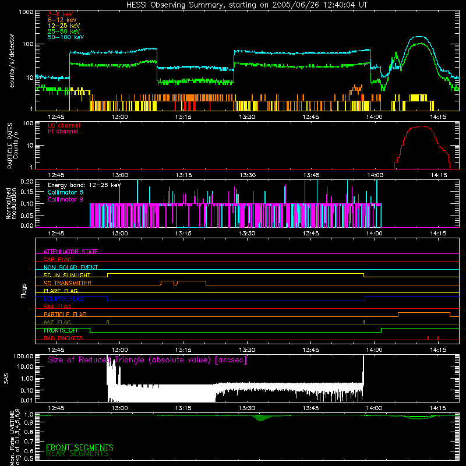Click the 13:00 label under the Flags panel
This screenshot has height=466, width=466.
(x=120, y=350)
